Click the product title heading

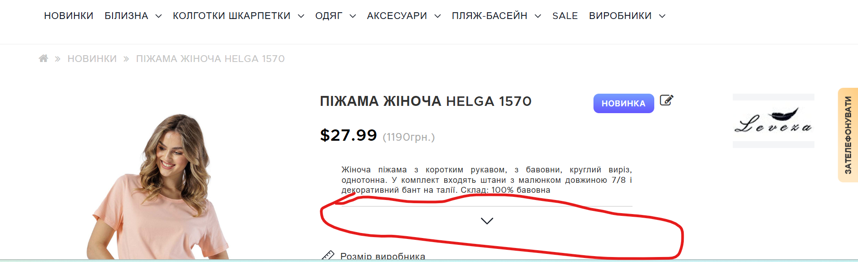[426, 101]
